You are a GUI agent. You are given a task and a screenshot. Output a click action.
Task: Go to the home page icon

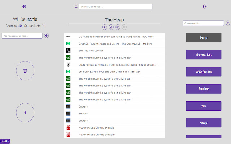click(24, 6)
